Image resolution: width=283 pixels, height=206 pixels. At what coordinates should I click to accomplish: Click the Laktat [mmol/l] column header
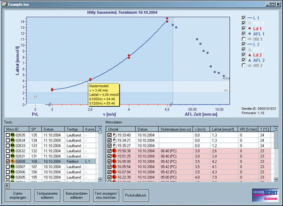[224, 129]
